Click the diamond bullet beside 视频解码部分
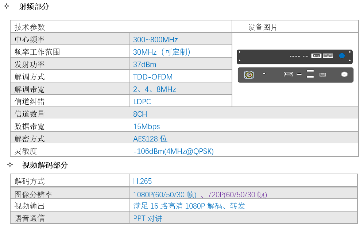360x225 pixels. 10,164
